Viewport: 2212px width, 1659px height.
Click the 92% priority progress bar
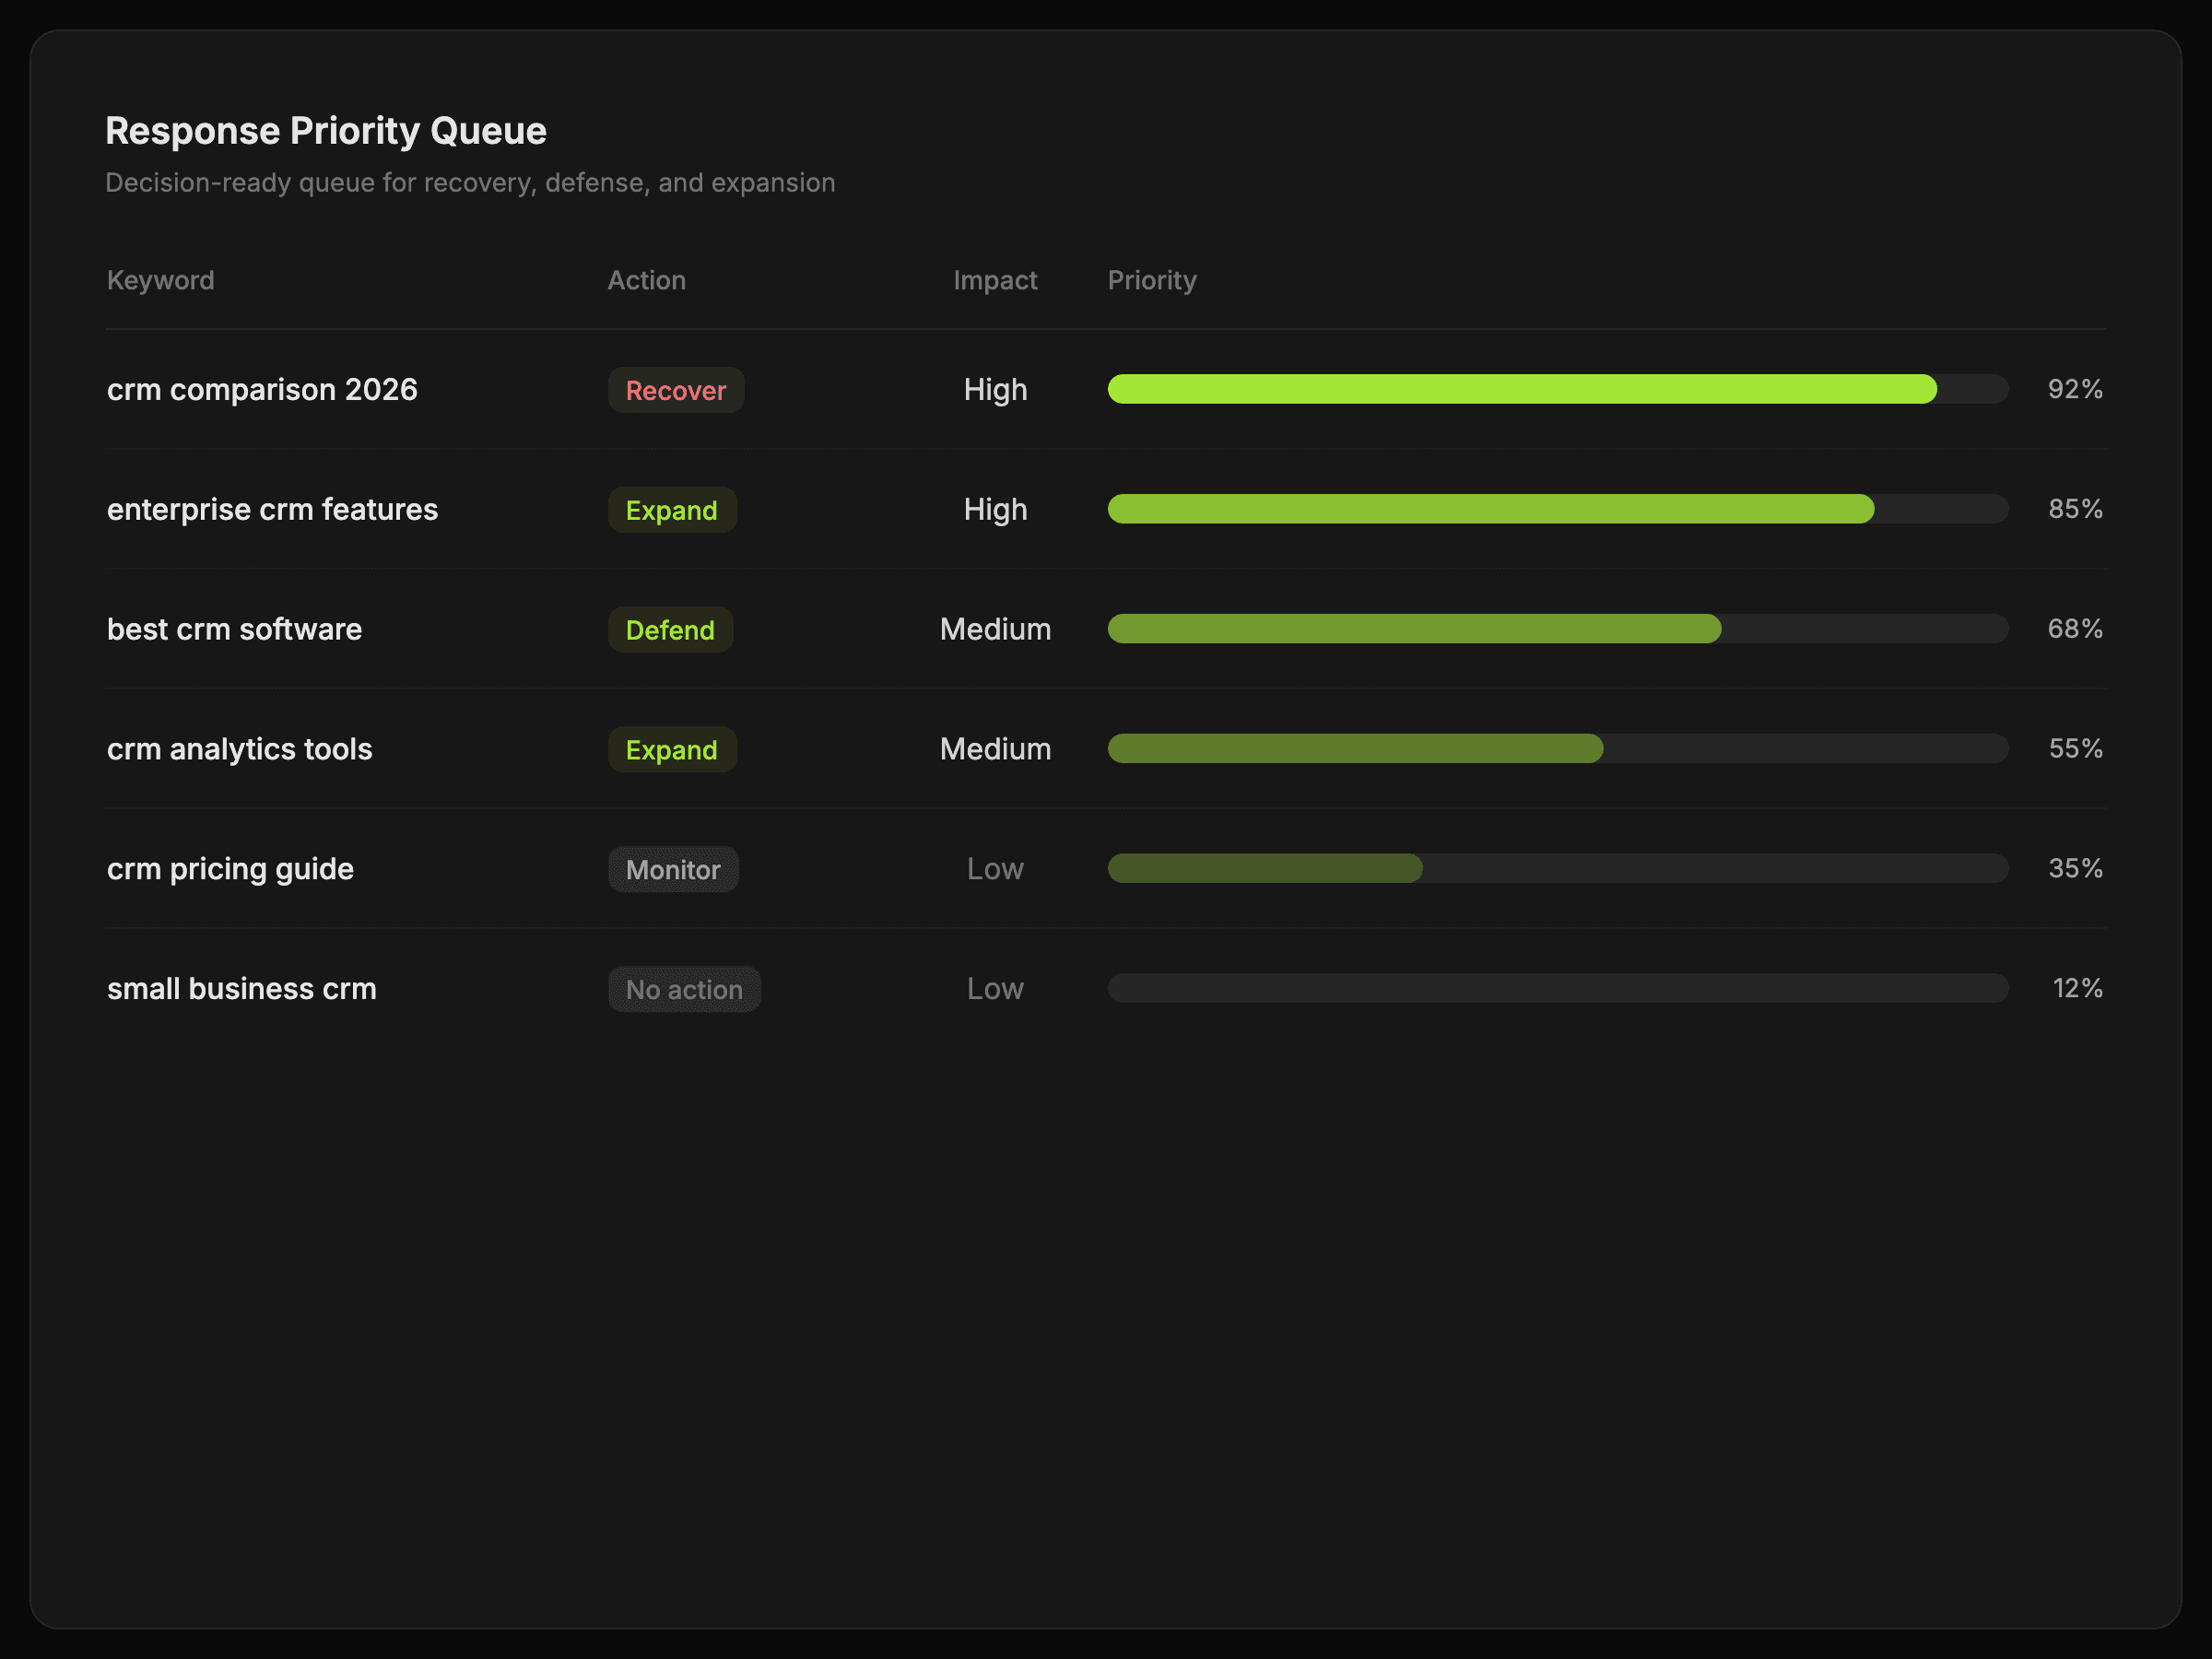[x=1556, y=389]
